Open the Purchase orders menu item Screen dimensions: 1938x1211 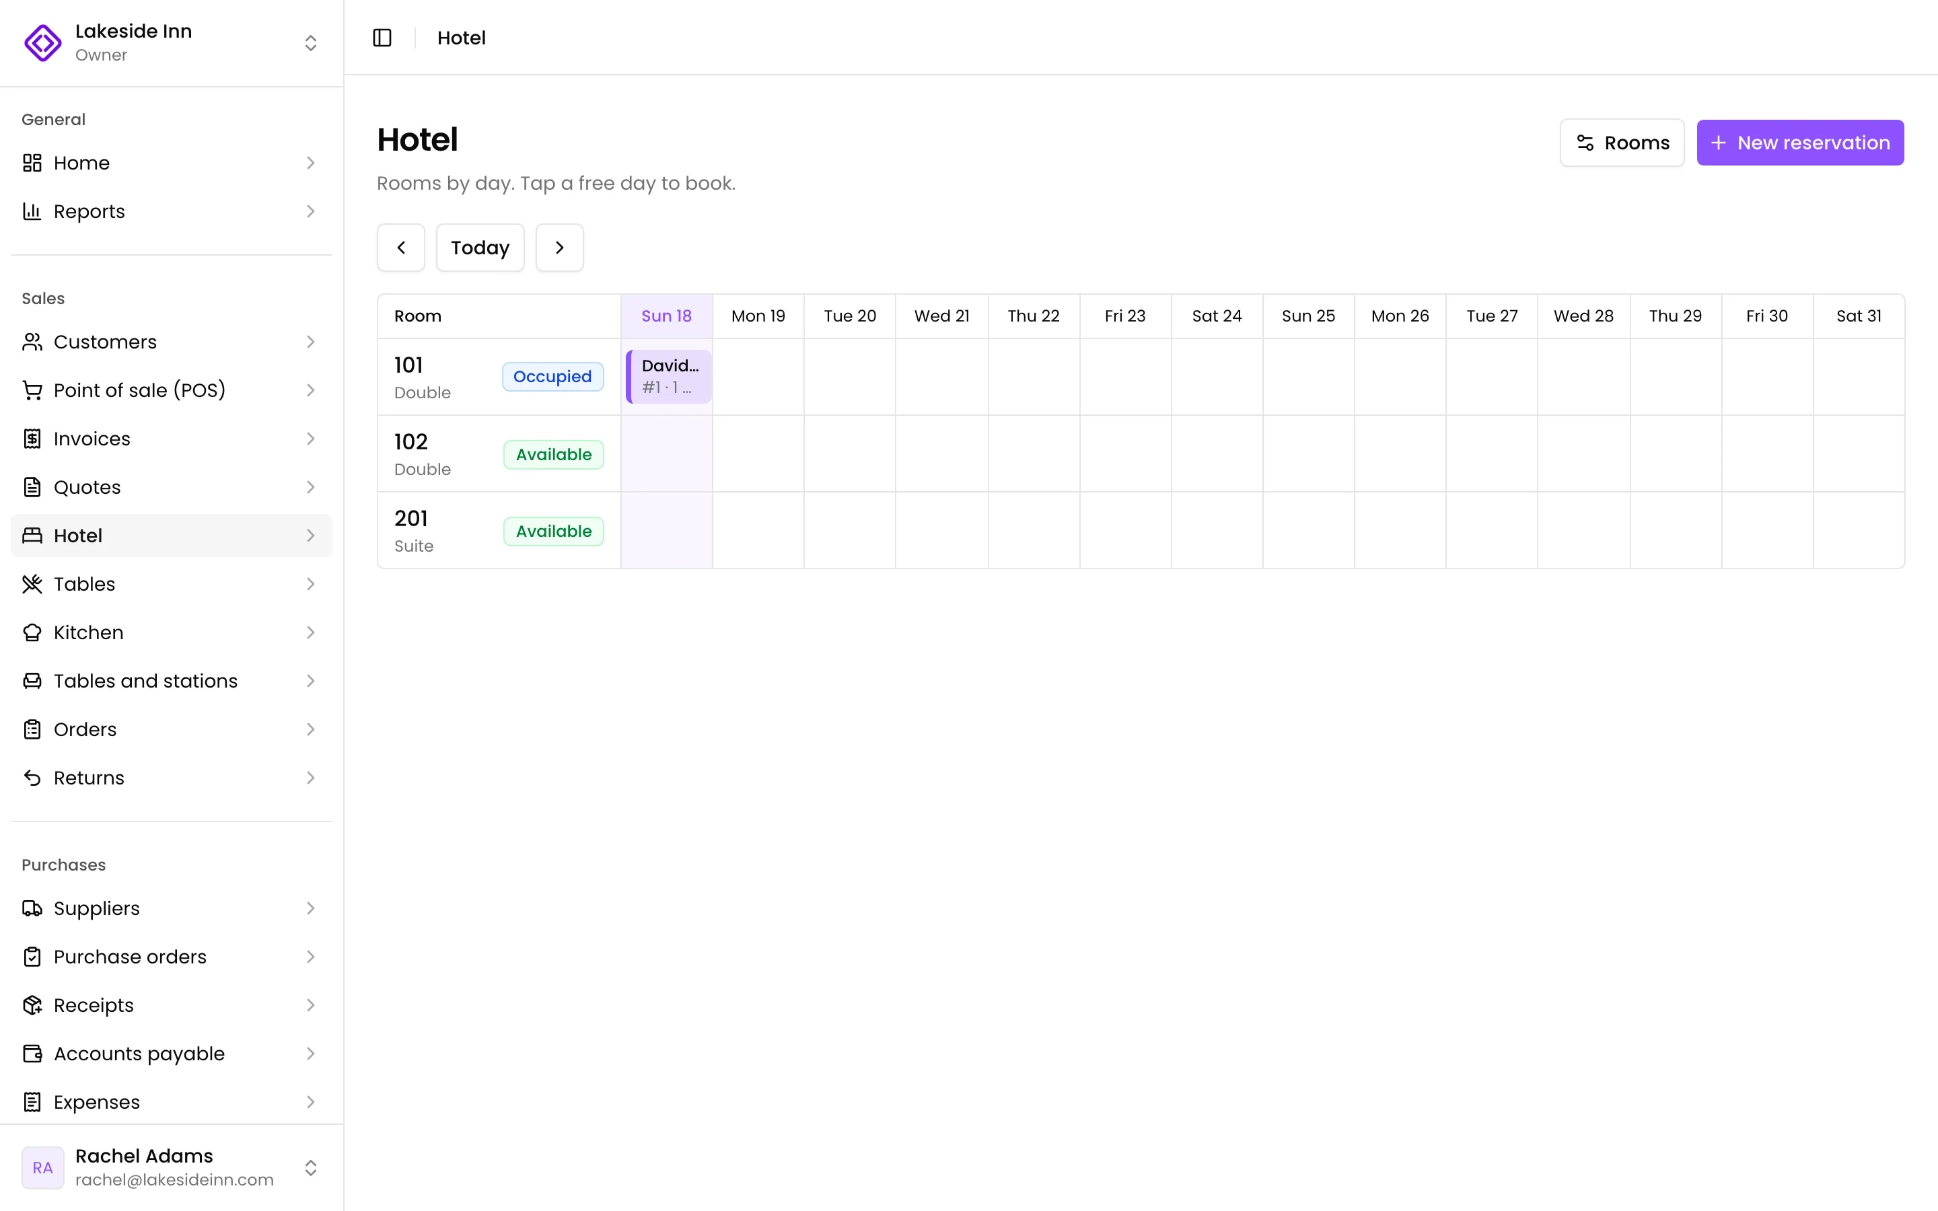[x=172, y=957]
